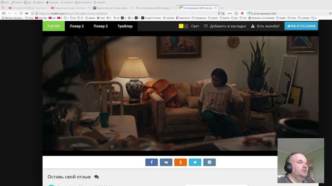This screenshot has height=186, width=332.
Task: Switch to the Full HD player tab
Action: pyautogui.click(x=54, y=26)
